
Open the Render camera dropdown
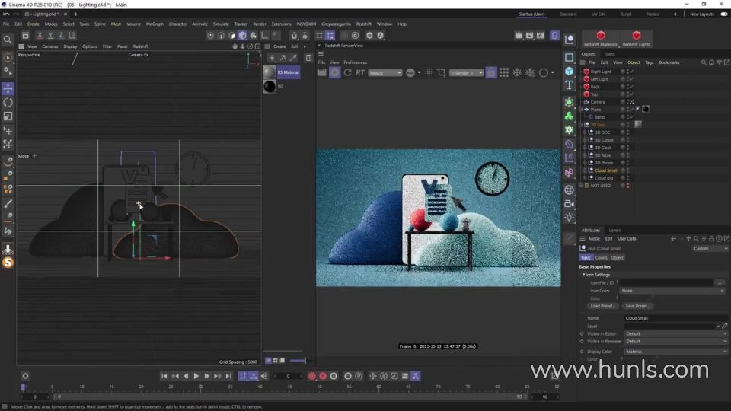tap(467, 73)
